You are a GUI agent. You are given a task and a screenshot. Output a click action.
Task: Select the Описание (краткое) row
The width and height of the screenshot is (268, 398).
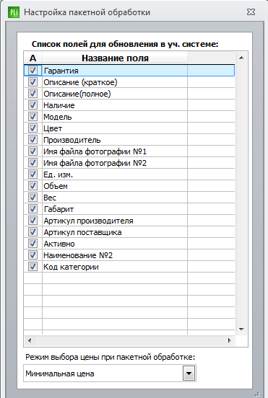coord(129,82)
